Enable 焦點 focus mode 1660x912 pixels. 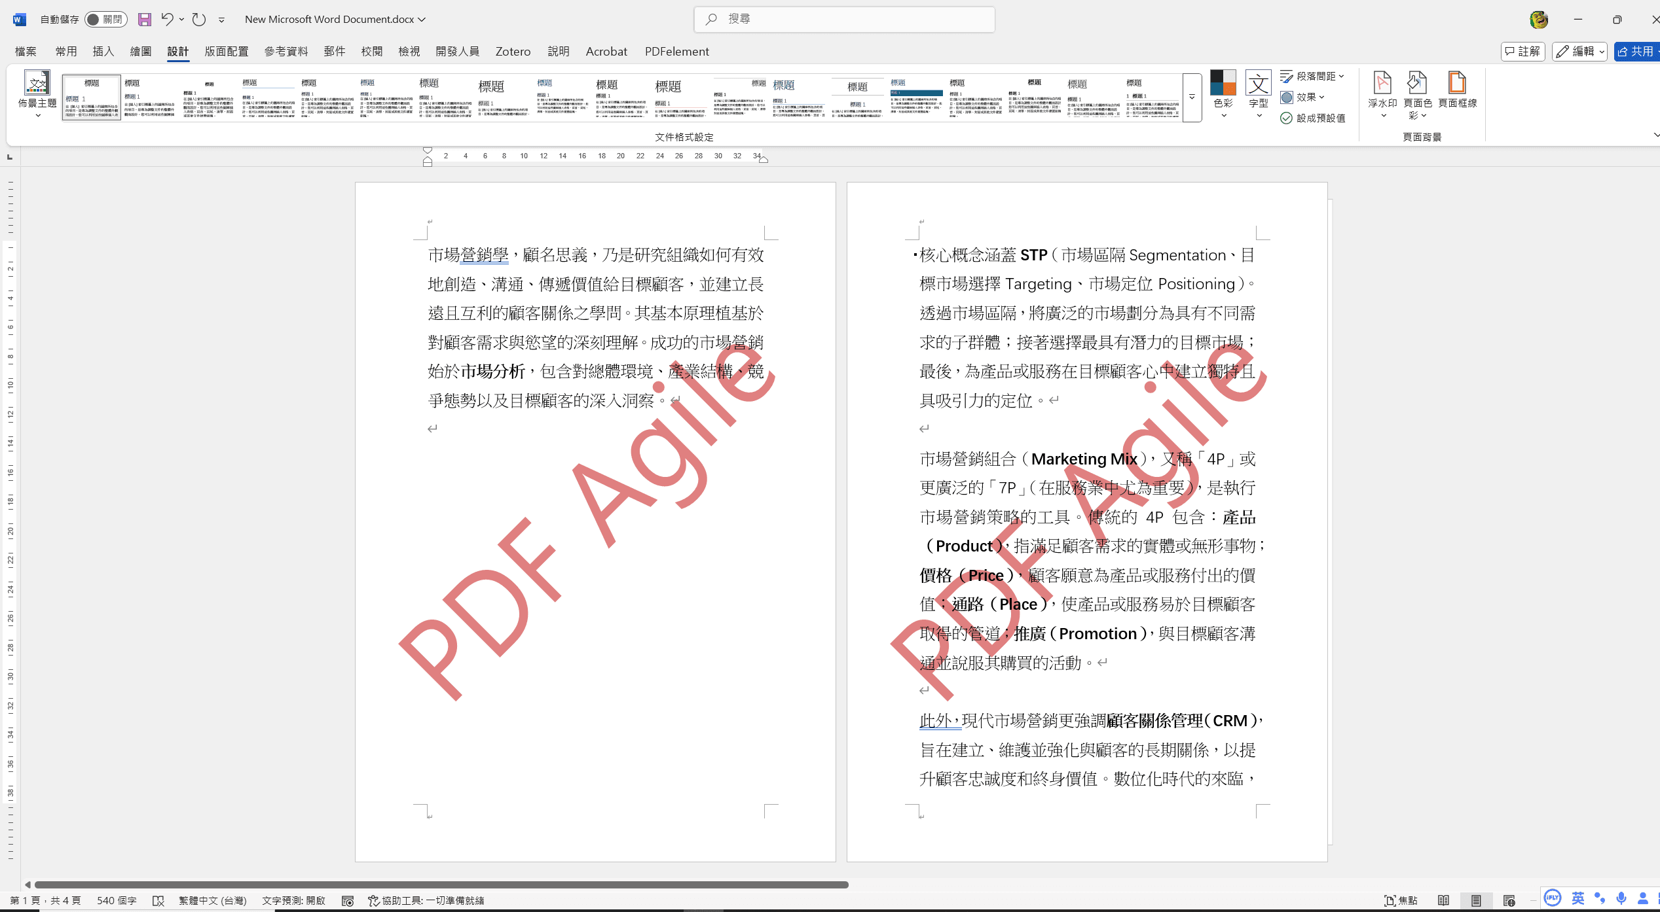coord(1401,900)
